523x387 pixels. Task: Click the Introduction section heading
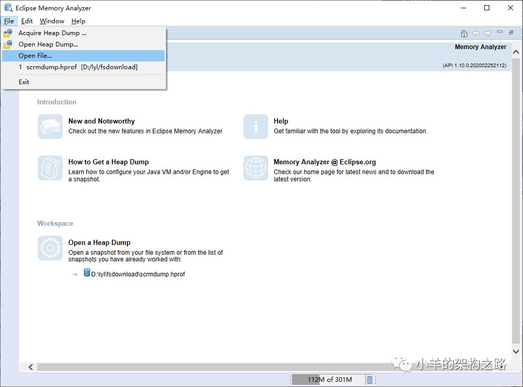[57, 102]
